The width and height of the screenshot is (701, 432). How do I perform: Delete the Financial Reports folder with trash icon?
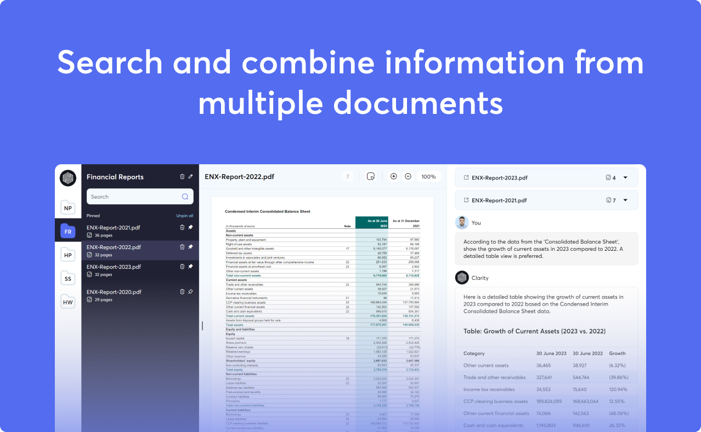pyautogui.click(x=182, y=177)
